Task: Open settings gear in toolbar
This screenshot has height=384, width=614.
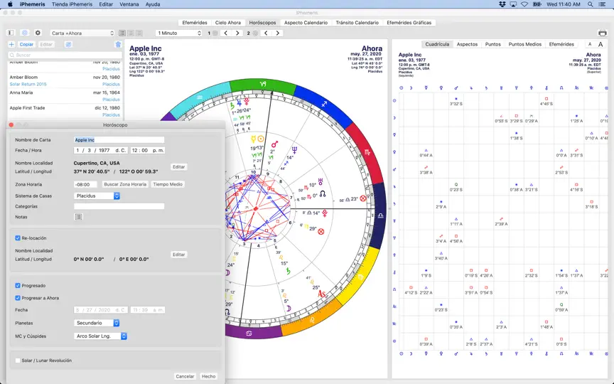Action: [x=38, y=33]
